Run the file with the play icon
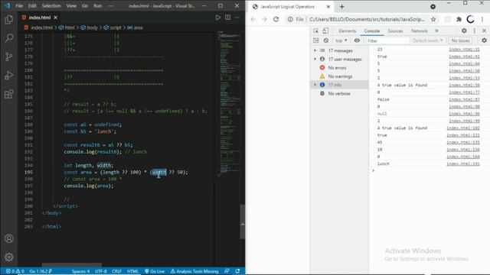This screenshot has height=275, width=490. click(217, 18)
